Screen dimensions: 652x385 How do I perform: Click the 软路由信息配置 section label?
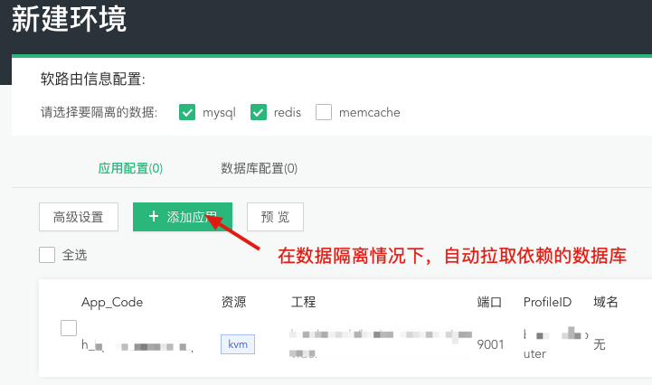[x=93, y=79]
